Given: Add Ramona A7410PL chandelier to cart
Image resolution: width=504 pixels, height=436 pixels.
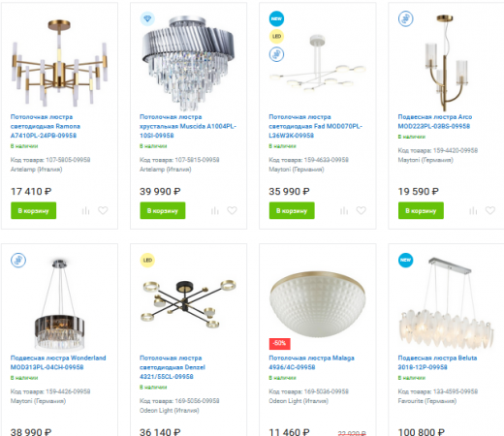Looking at the screenshot, I should coord(34,210).
